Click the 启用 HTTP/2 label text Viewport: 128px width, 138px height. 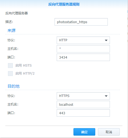point(25,74)
